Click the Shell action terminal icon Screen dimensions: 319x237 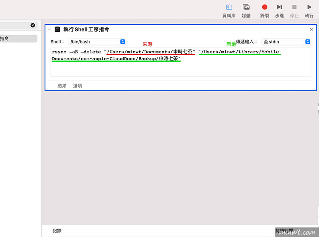[57, 29]
